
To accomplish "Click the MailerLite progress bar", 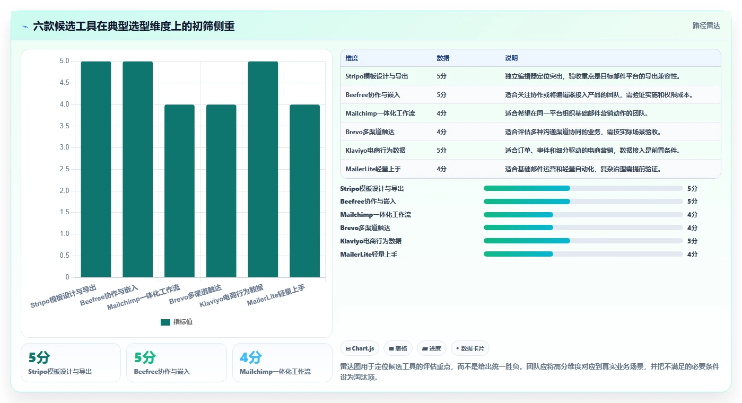I will pos(583,254).
